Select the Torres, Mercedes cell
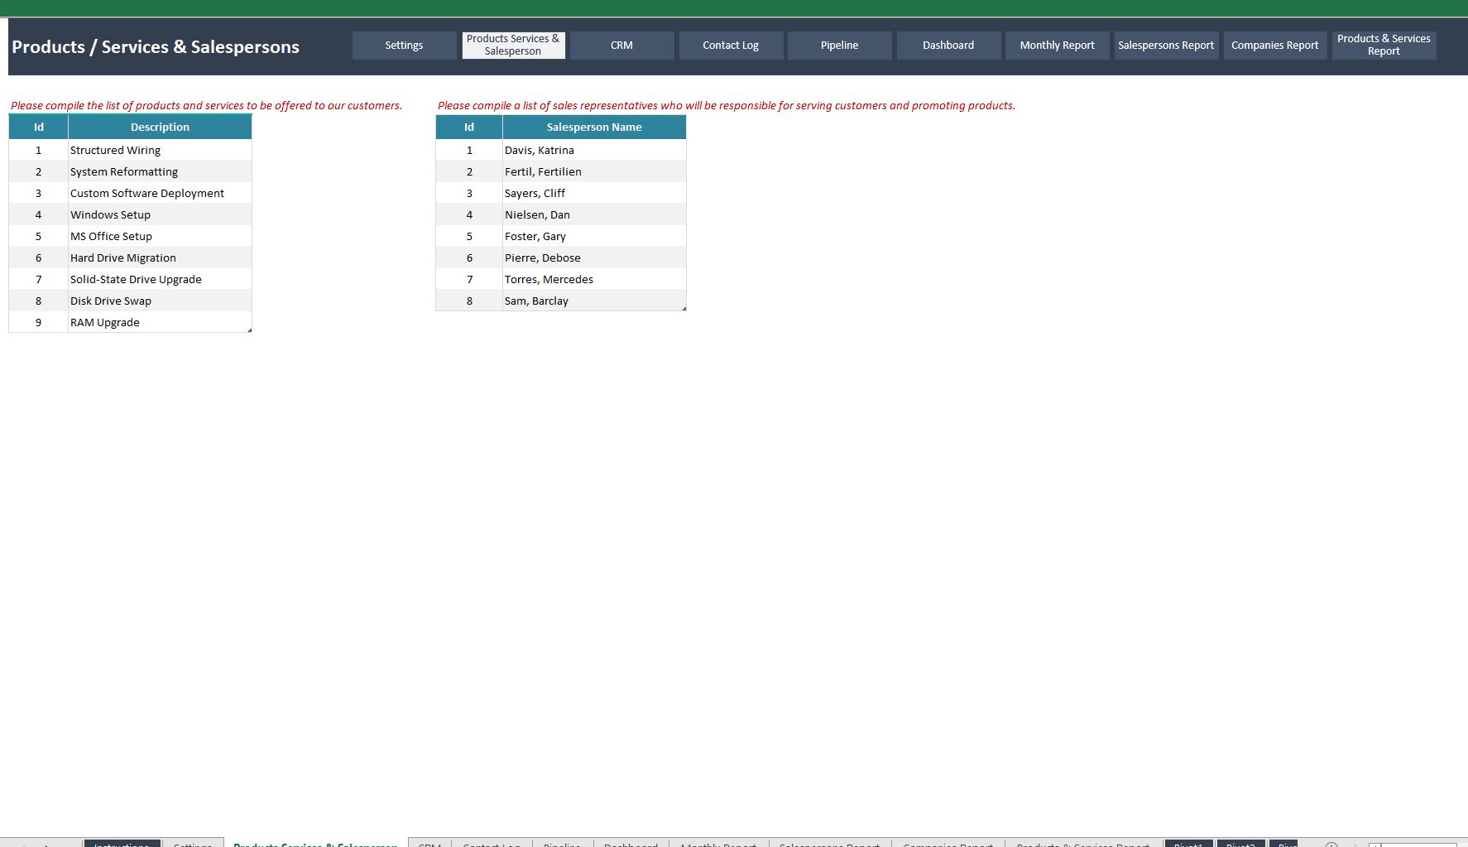Viewport: 1468px width, 847px height. [x=549, y=280]
